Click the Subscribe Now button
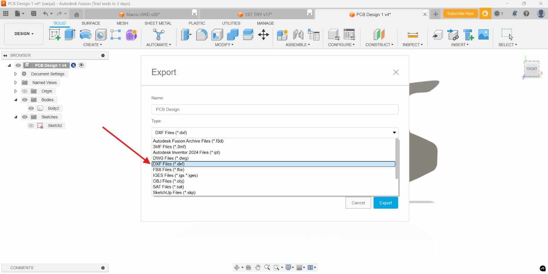 pos(460,14)
